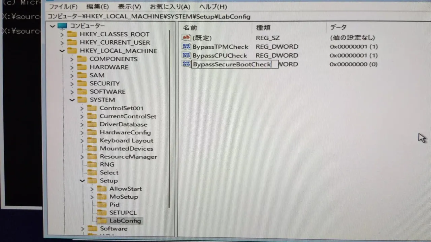Select the Software key under SYSTEM

pos(113,229)
